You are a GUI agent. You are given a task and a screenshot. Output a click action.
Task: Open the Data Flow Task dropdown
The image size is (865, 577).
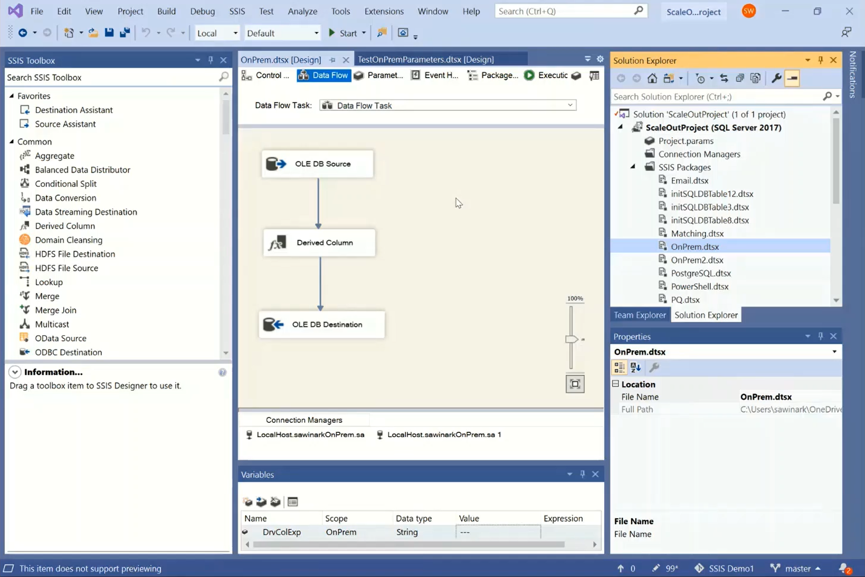(x=569, y=105)
